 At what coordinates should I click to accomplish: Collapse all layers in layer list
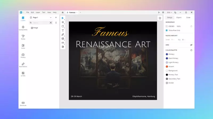(x=56, y=23)
